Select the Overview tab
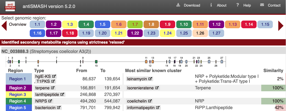286x111 pixels. point(18,24)
